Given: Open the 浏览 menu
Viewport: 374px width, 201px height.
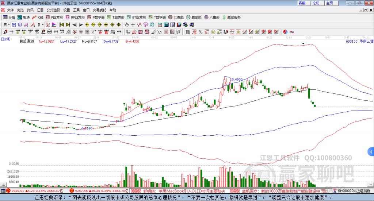Looking at the screenshot, I should pyautogui.click(x=20, y=10).
